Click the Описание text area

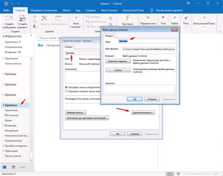[82, 77]
